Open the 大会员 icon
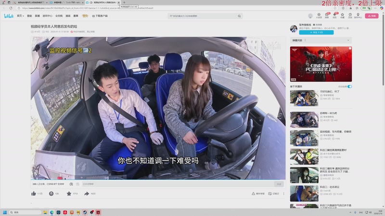Screen dimensions: 385x216 pos(319,16)
